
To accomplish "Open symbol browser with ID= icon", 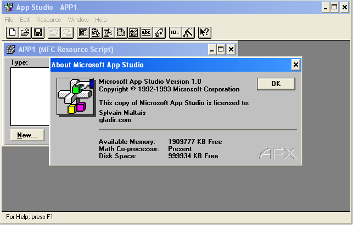I will [x=175, y=33].
